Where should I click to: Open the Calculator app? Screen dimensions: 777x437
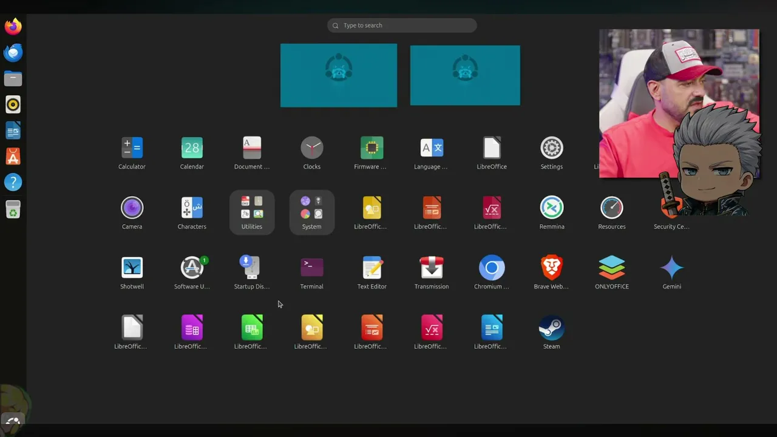point(132,147)
